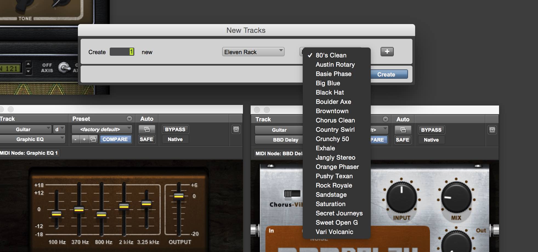Choose Exhale preset

tap(337, 148)
